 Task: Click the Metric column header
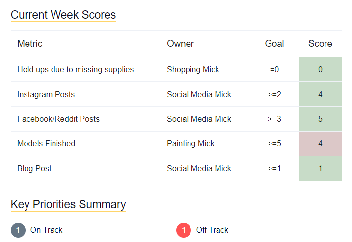(30, 44)
